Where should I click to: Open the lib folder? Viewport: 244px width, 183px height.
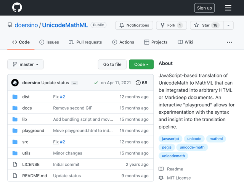click(24, 119)
